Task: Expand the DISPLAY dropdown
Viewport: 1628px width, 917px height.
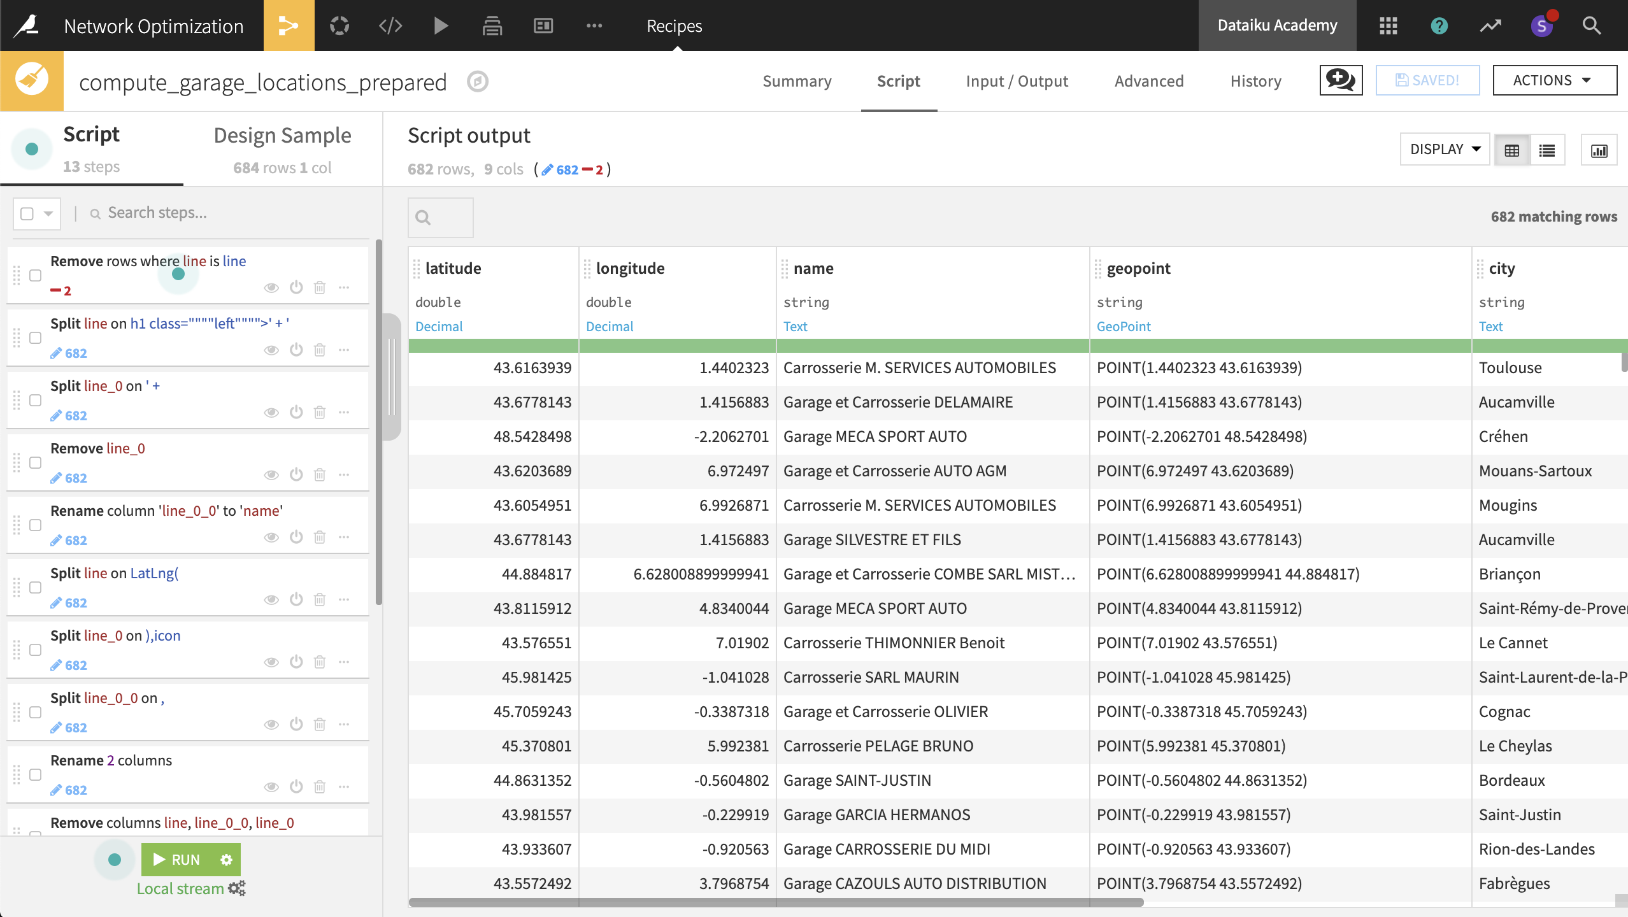Action: coord(1445,149)
